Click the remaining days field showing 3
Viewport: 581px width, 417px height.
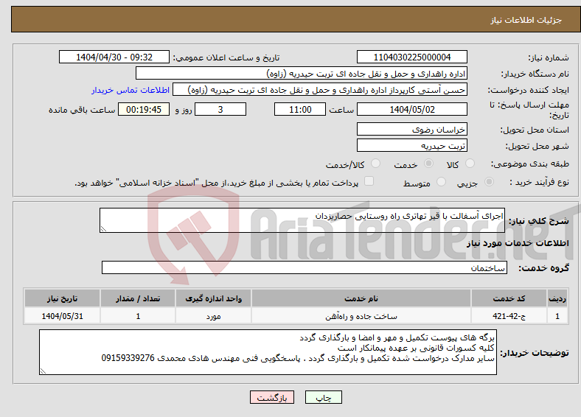pos(220,109)
